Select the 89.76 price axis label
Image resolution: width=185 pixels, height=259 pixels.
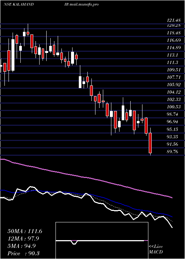click(x=173, y=151)
